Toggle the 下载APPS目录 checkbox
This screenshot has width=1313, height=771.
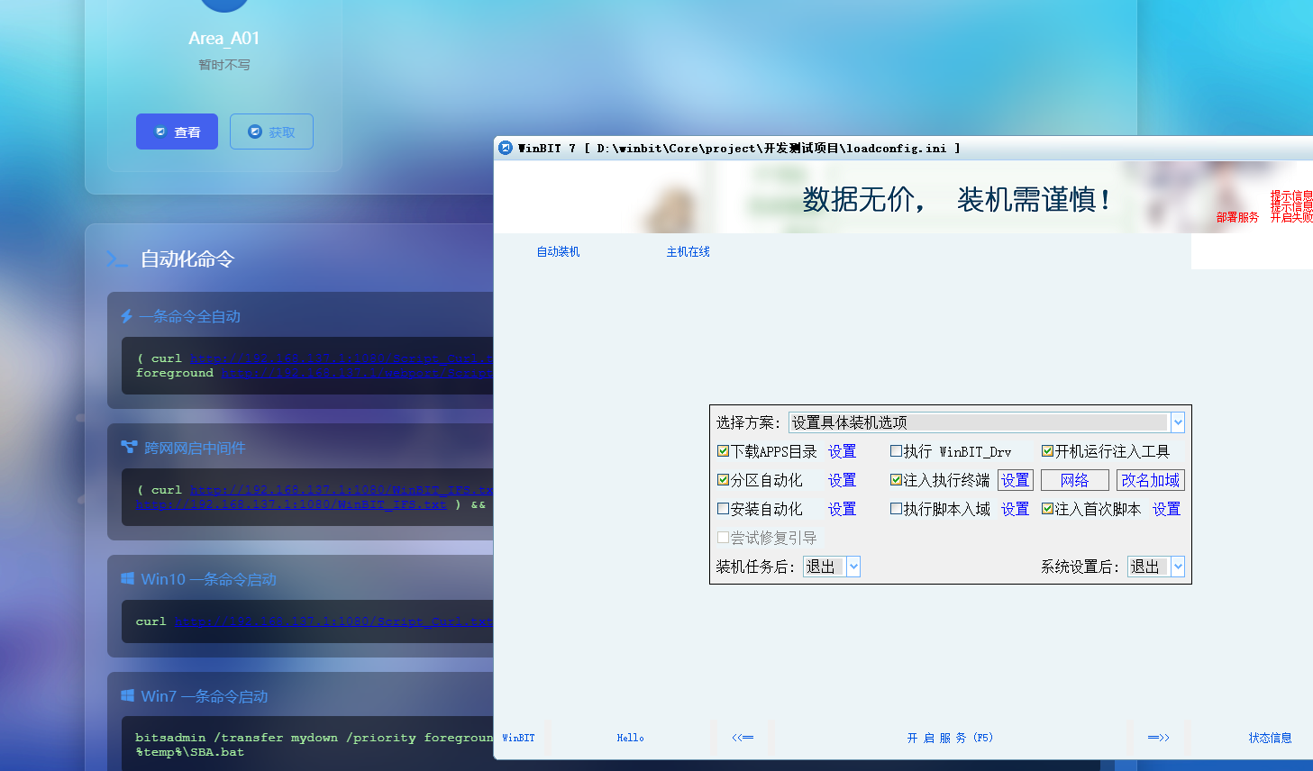point(723,451)
